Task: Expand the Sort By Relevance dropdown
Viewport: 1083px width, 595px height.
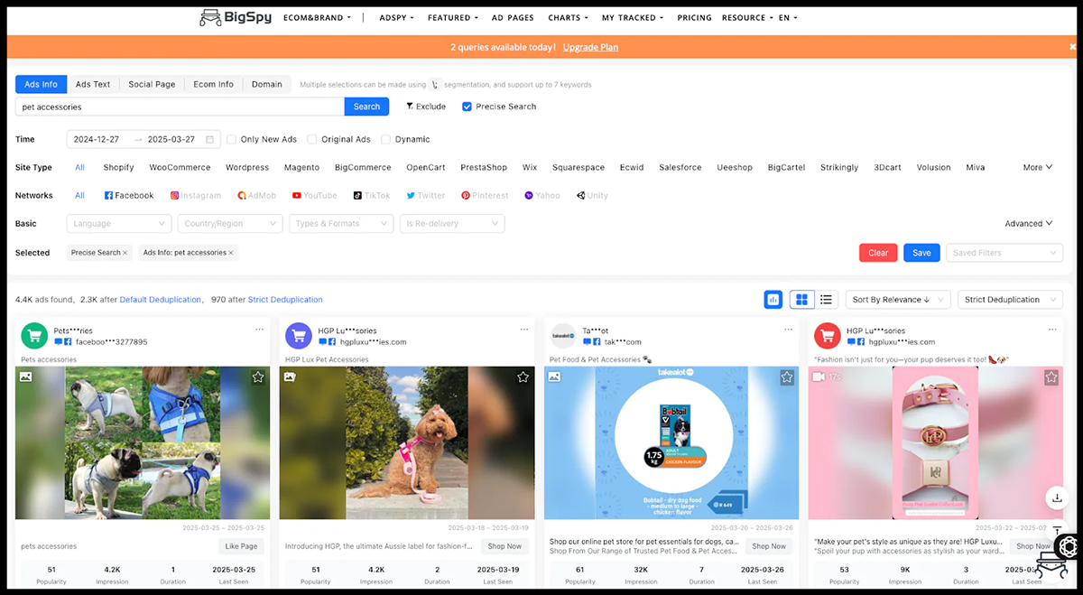Action: pyautogui.click(x=898, y=300)
